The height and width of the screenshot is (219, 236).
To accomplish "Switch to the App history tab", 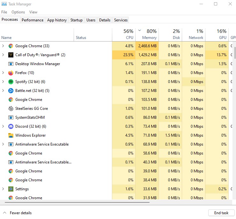I will pyautogui.click(x=57, y=20).
